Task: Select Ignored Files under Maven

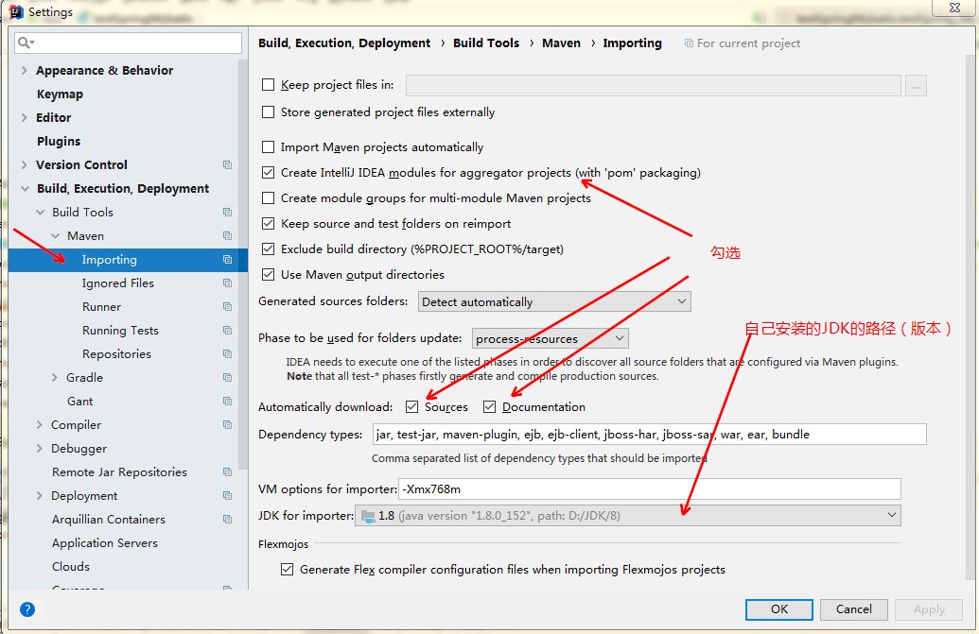Action: 118,283
